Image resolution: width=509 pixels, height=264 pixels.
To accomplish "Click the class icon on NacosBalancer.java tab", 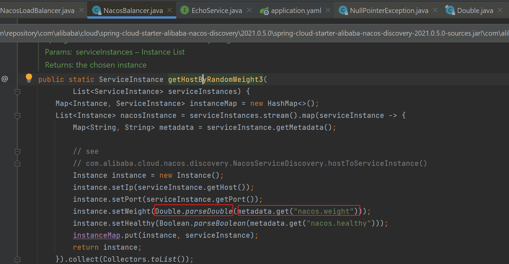I will [x=96, y=10].
